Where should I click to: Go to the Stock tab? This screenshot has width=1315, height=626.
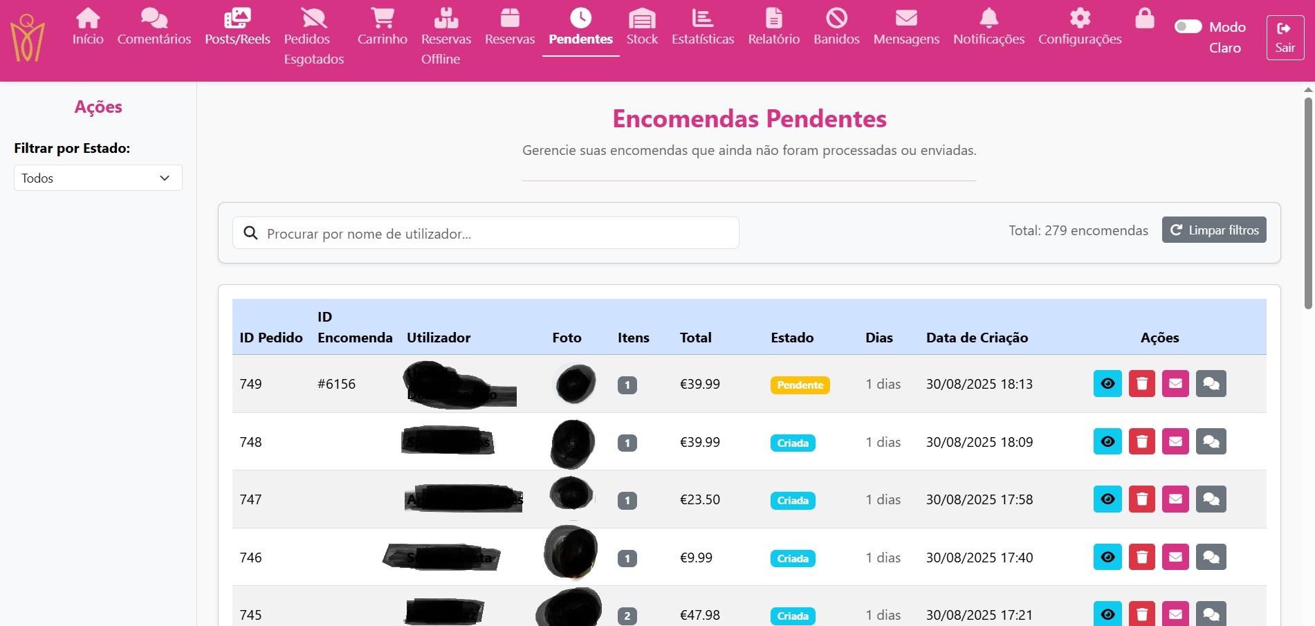[641, 28]
